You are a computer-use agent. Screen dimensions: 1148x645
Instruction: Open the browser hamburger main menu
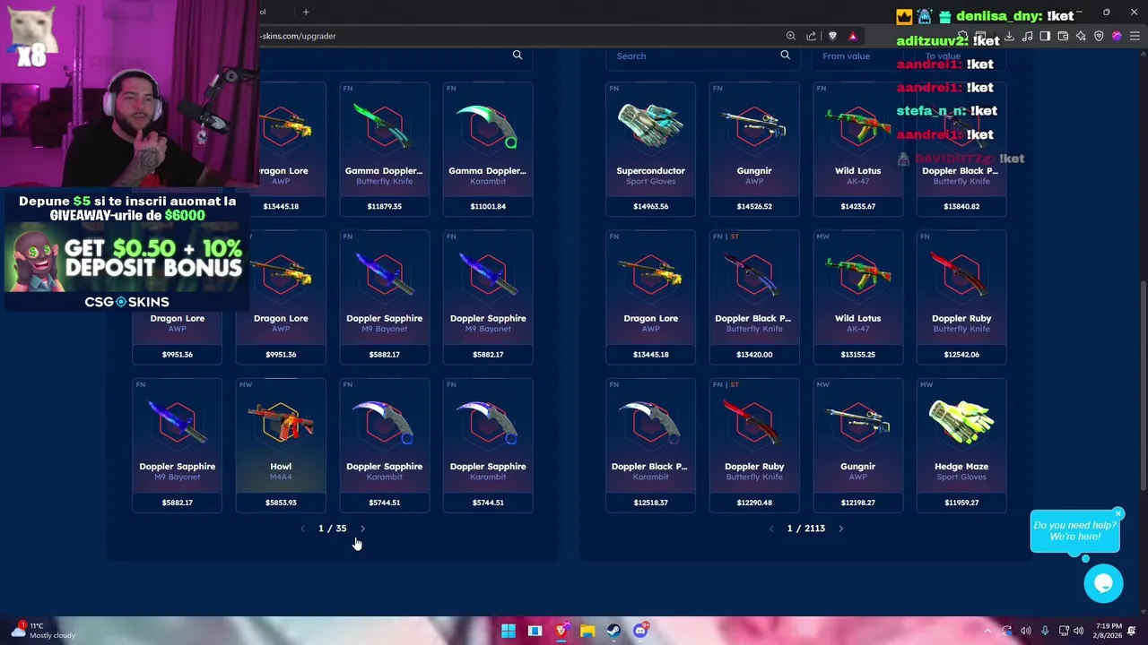tap(1135, 36)
